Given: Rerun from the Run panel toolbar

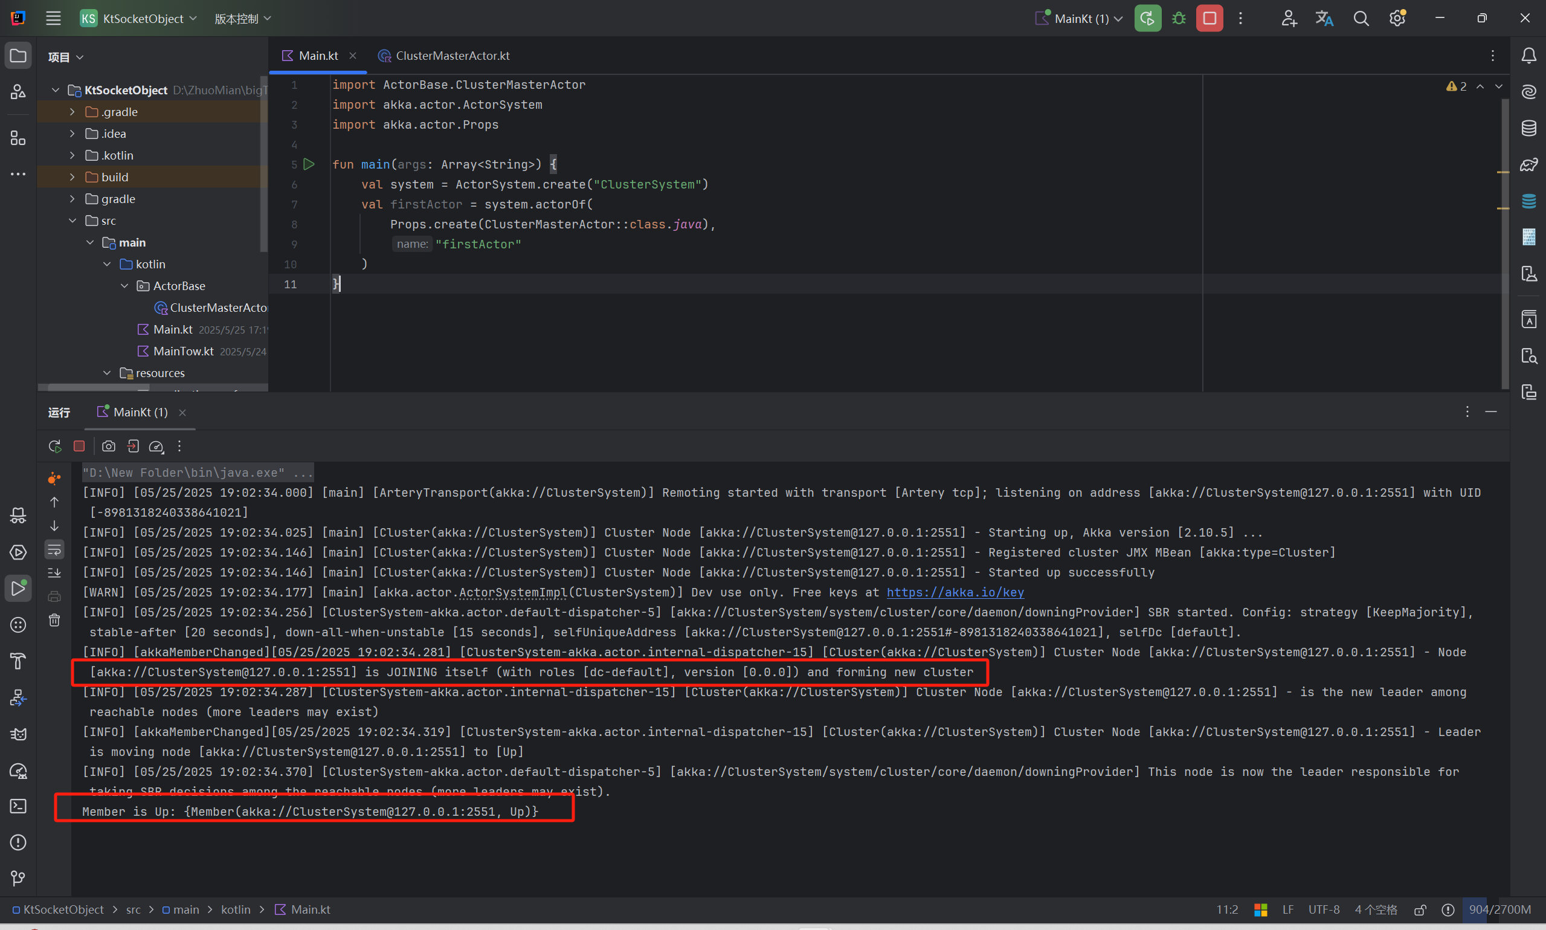Looking at the screenshot, I should click(54, 446).
